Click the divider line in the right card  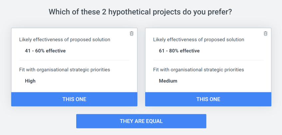[x=208, y=60]
